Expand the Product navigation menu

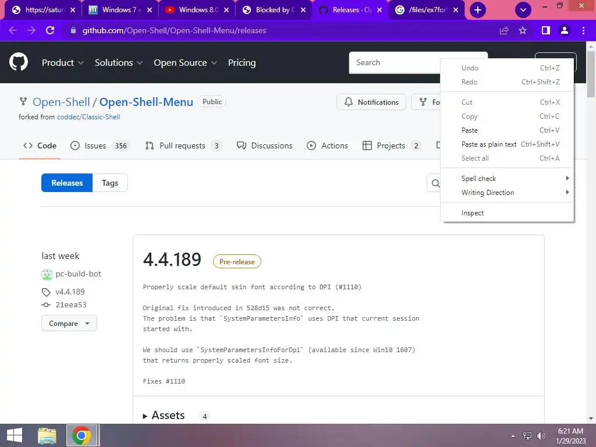tap(63, 63)
